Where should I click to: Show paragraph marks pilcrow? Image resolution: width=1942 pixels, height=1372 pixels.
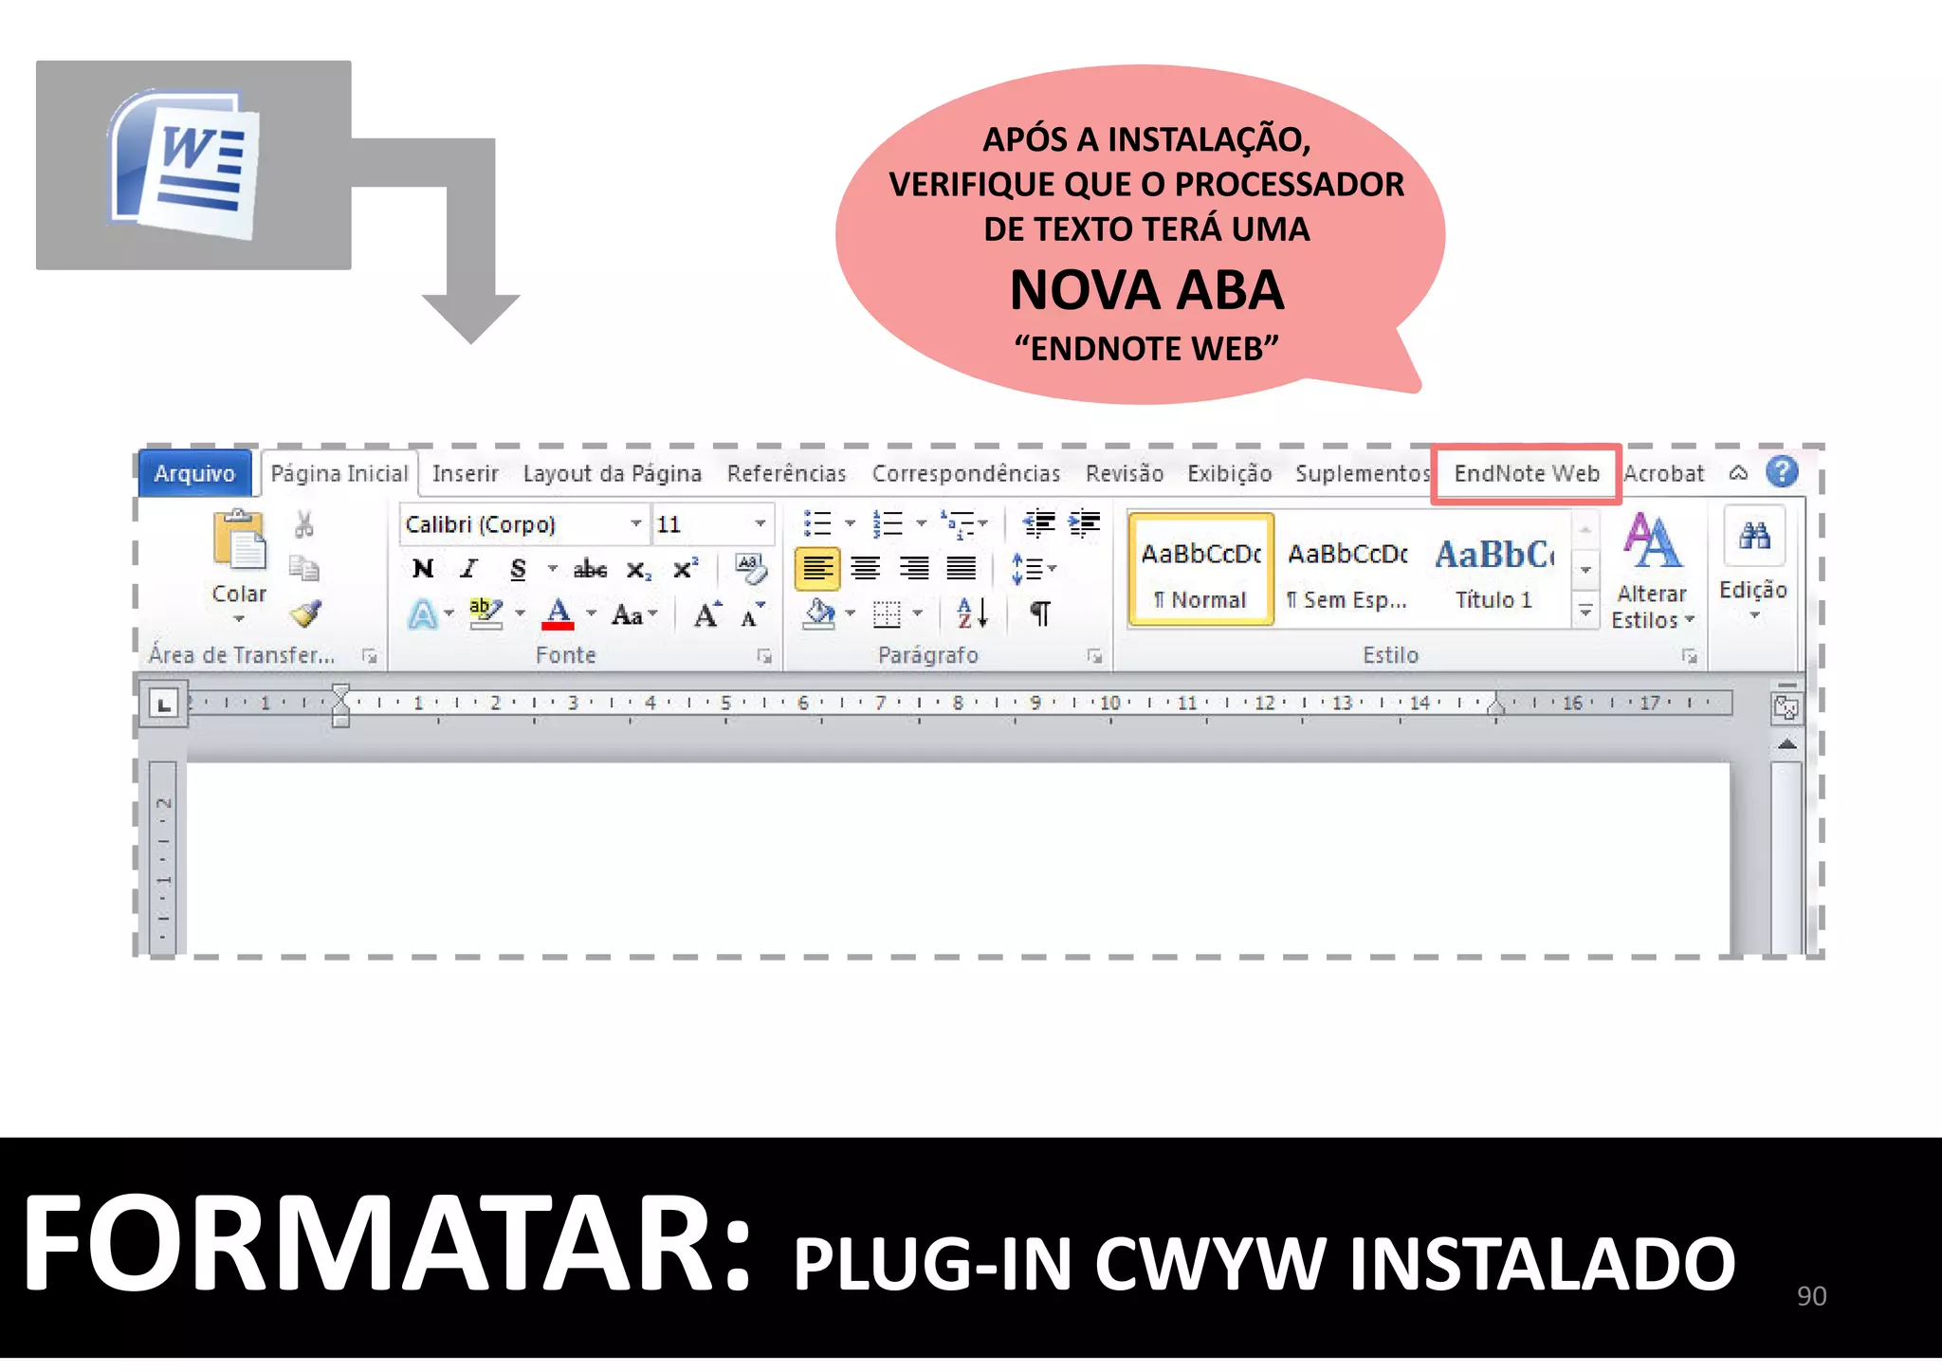(1040, 614)
